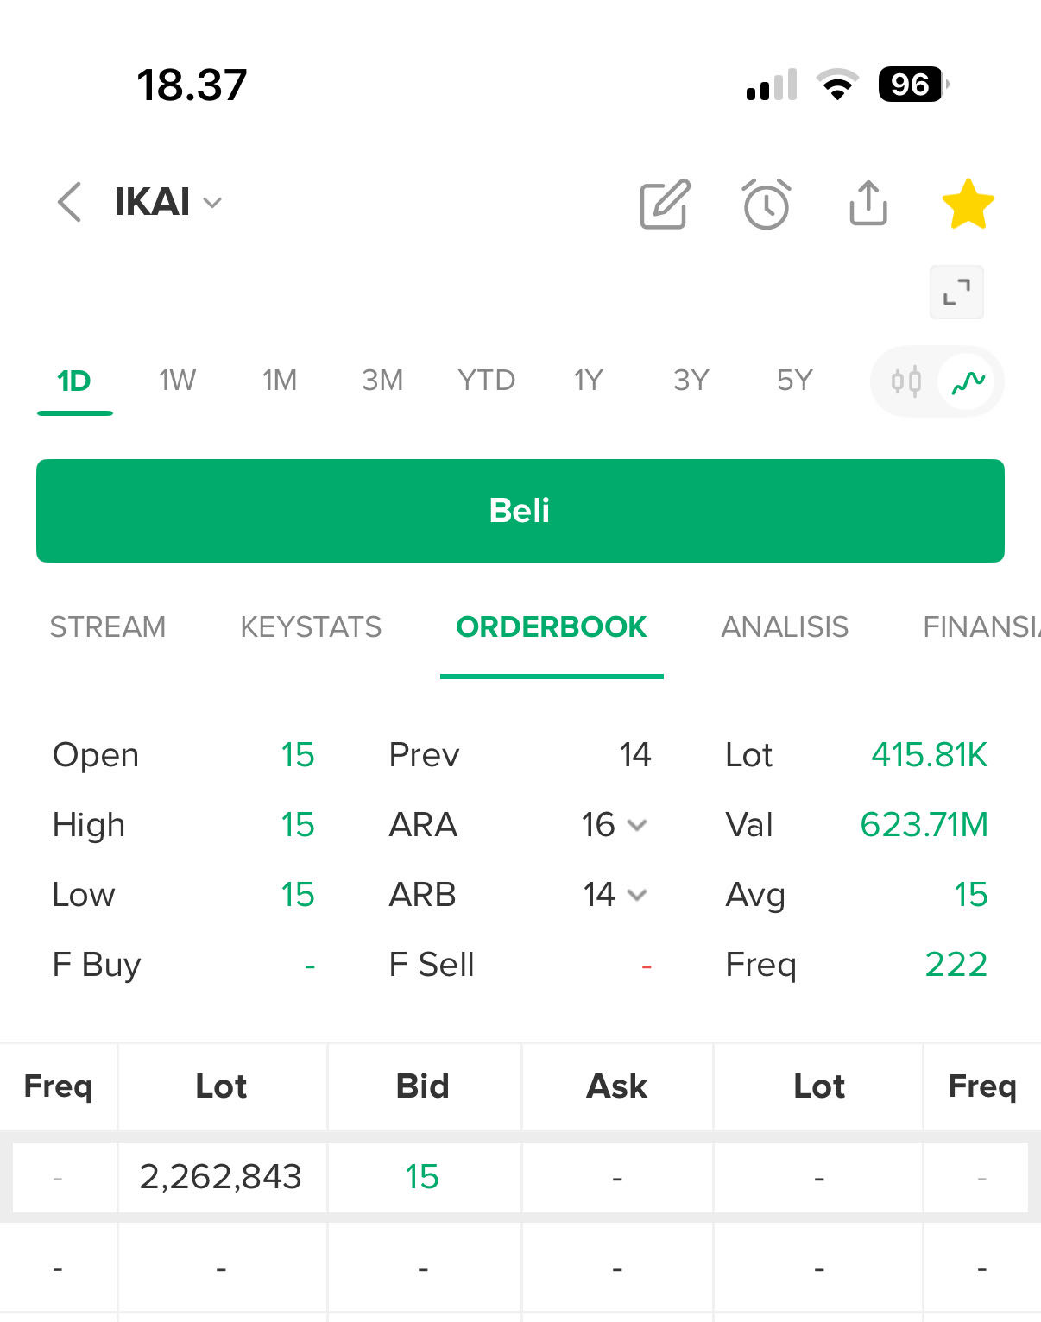The image size is (1041, 1322).
Task: Expand the ARA value chevron
Action: tap(637, 825)
